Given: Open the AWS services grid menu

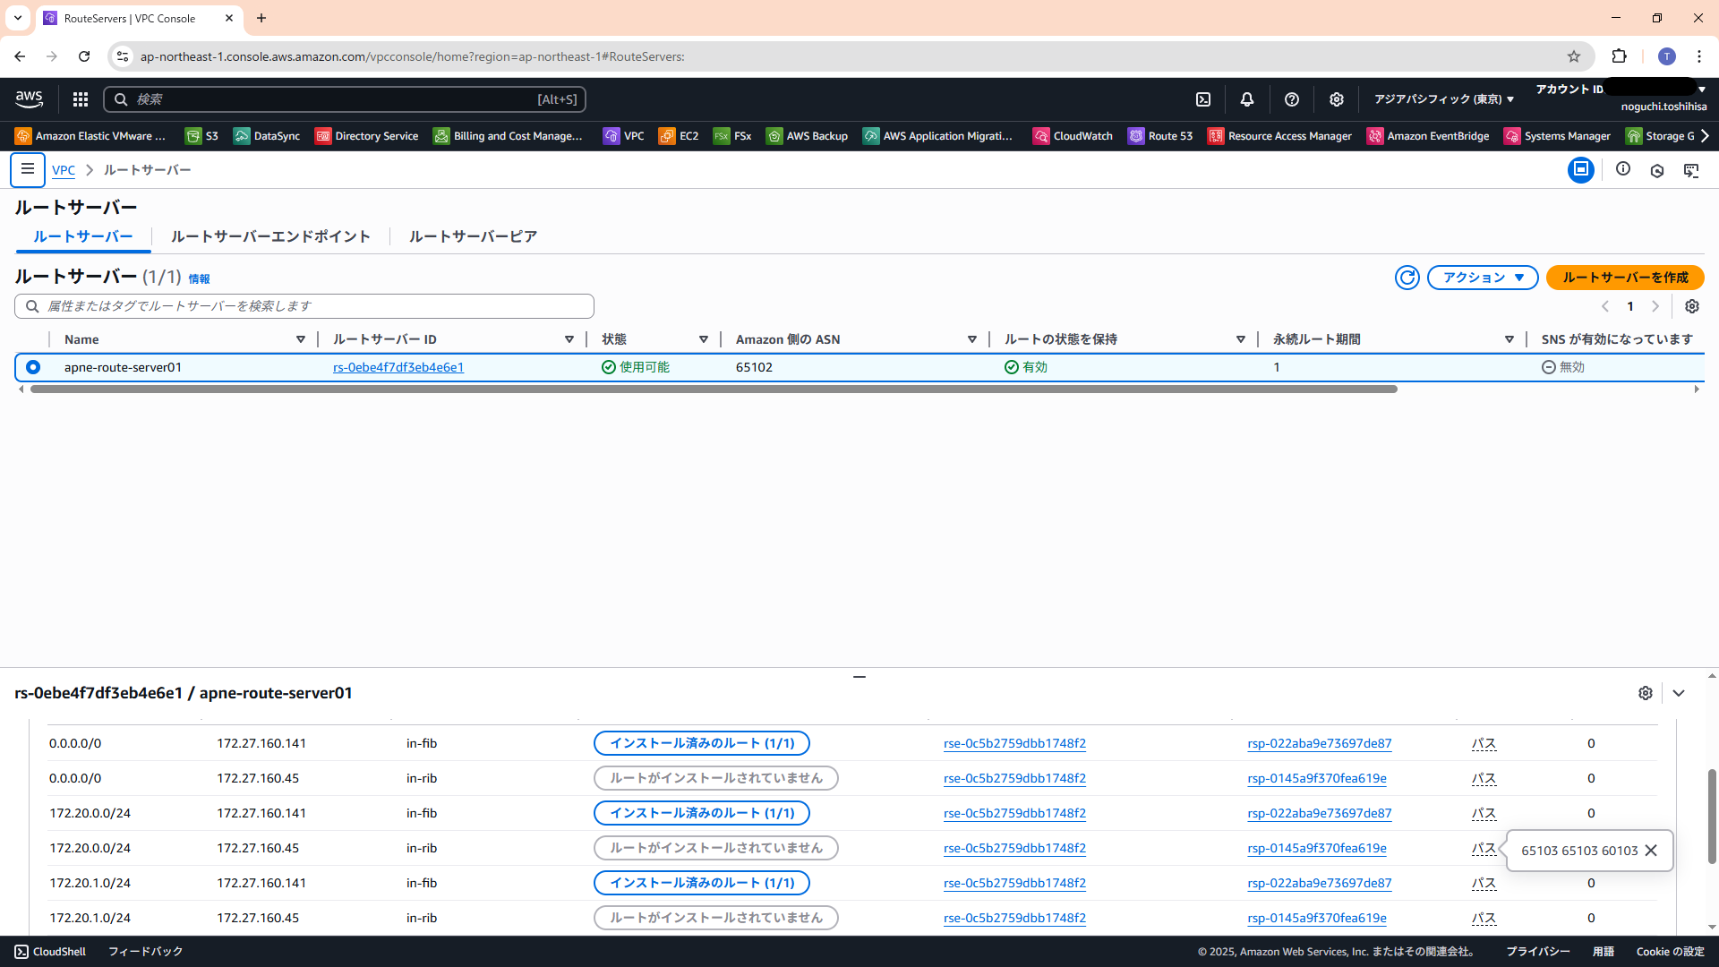Looking at the screenshot, I should coord(81,99).
